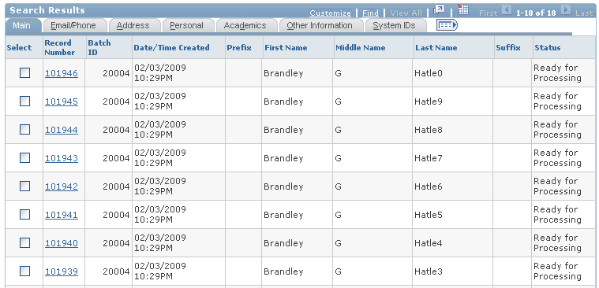Sort by Middle Name column header
Image resolution: width=599 pixels, height=288 pixels.
tap(360, 48)
